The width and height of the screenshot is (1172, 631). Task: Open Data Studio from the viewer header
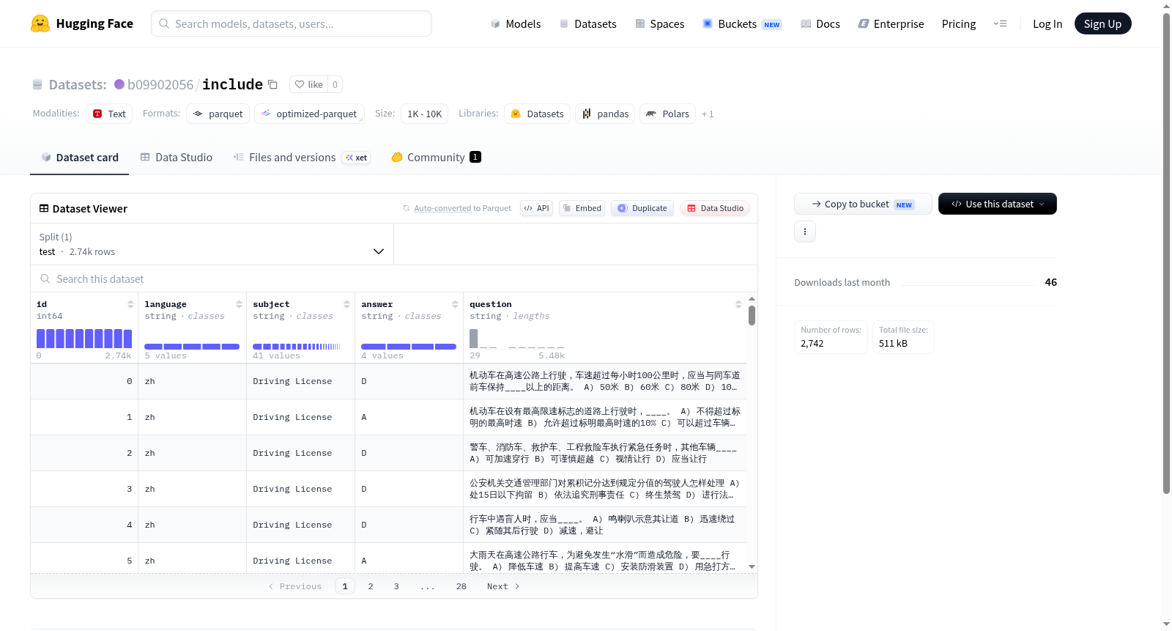pos(715,208)
